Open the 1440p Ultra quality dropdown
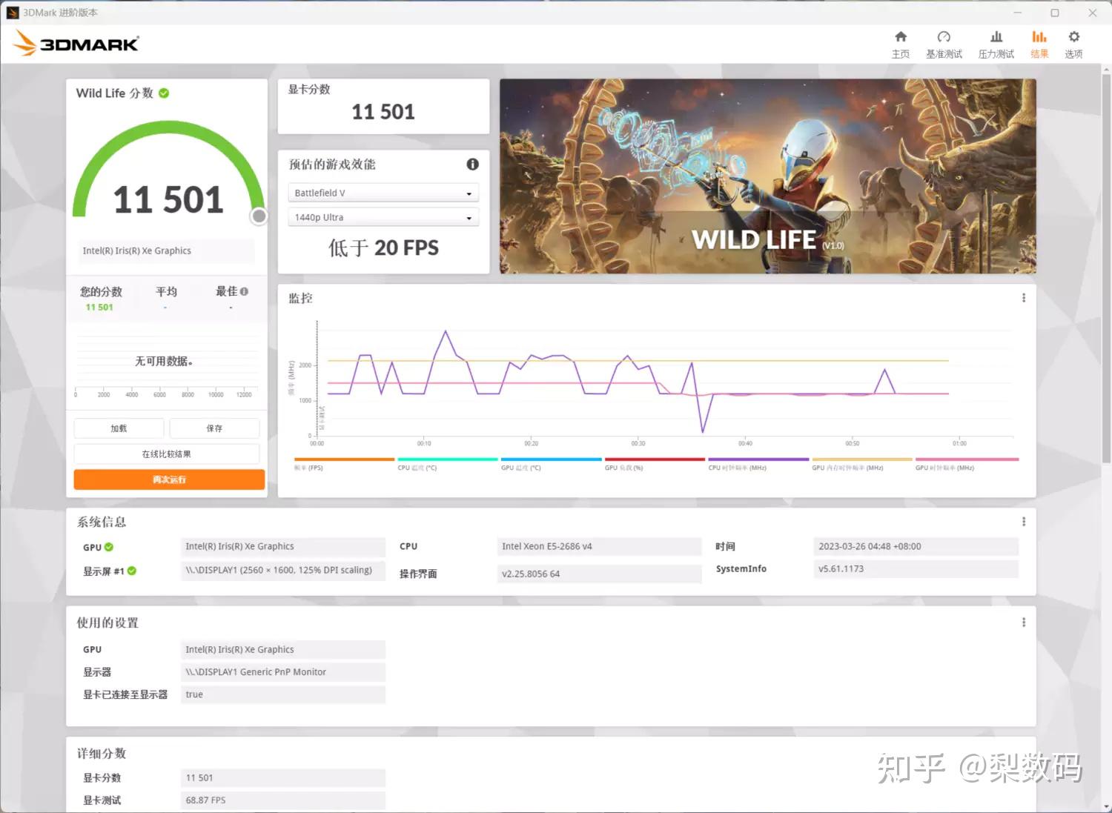 pos(383,216)
